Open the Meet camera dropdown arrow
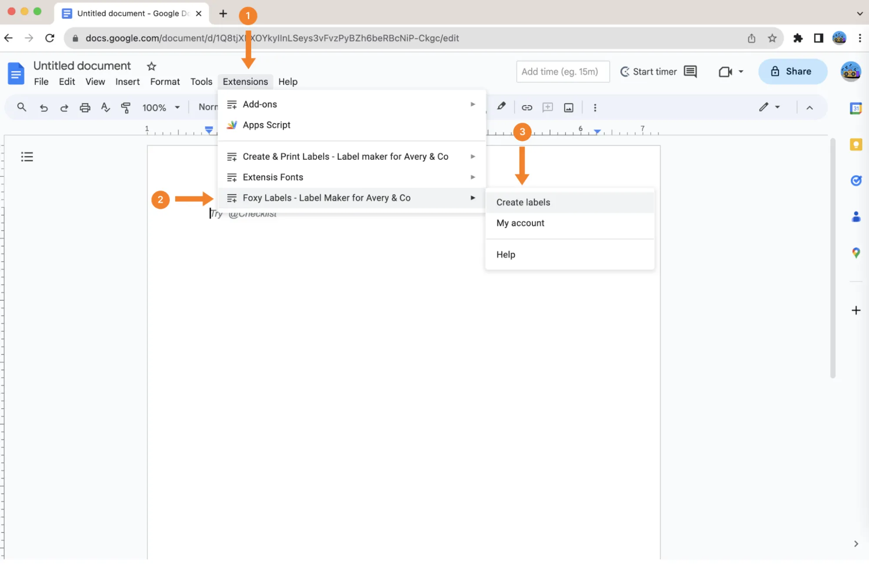869x565 pixels. pos(741,72)
